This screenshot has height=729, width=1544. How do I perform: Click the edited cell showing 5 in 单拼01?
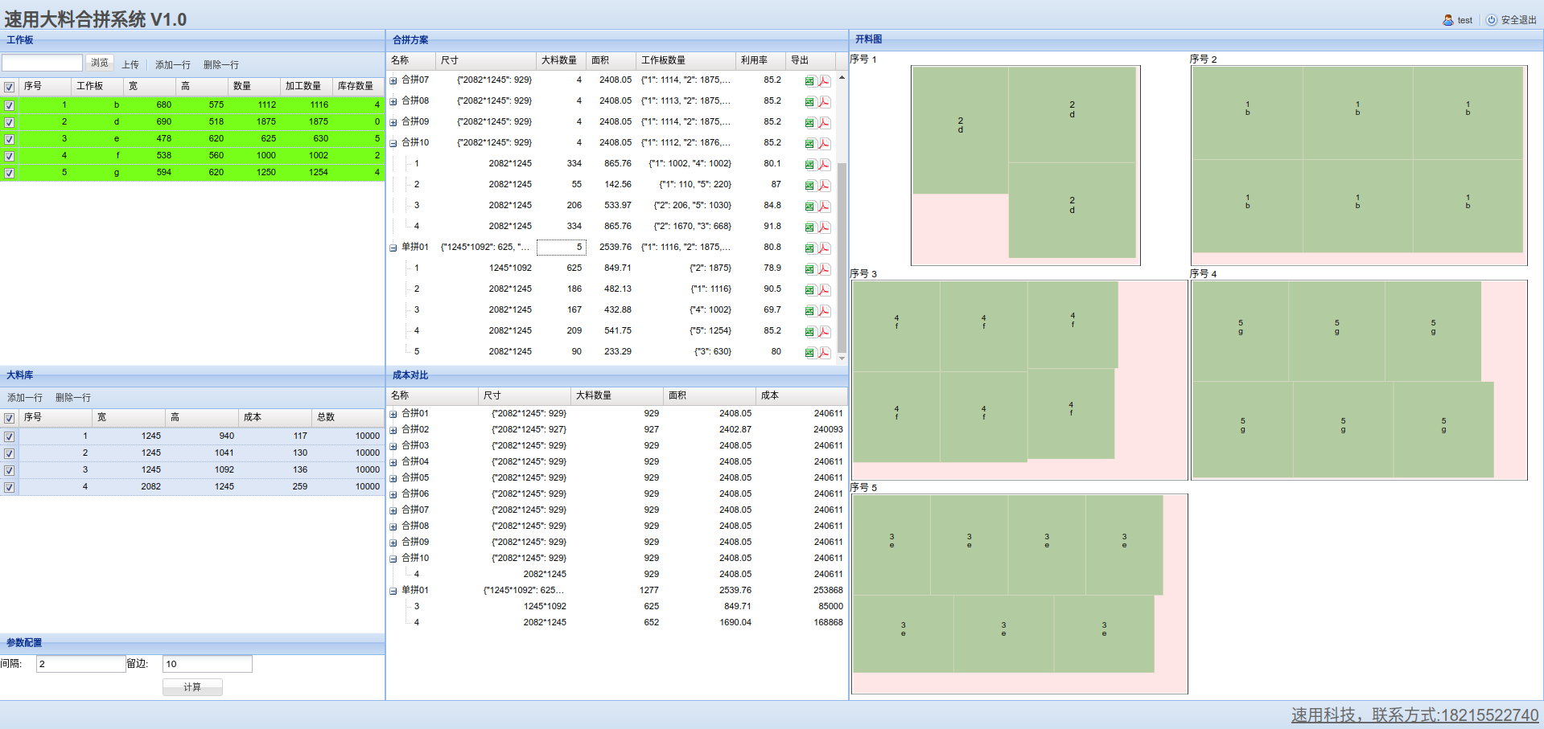point(562,247)
